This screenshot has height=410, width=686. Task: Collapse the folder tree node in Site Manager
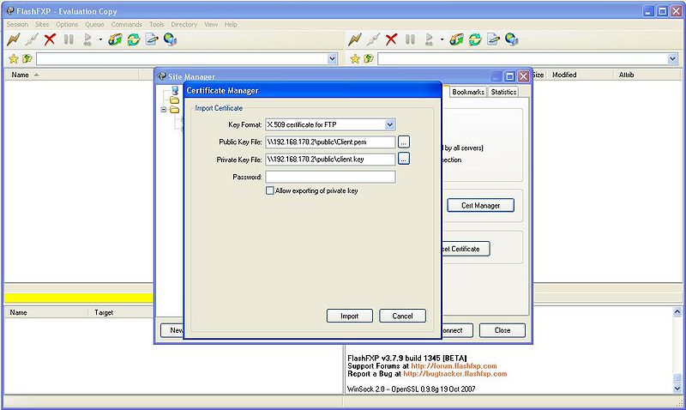[x=163, y=110]
